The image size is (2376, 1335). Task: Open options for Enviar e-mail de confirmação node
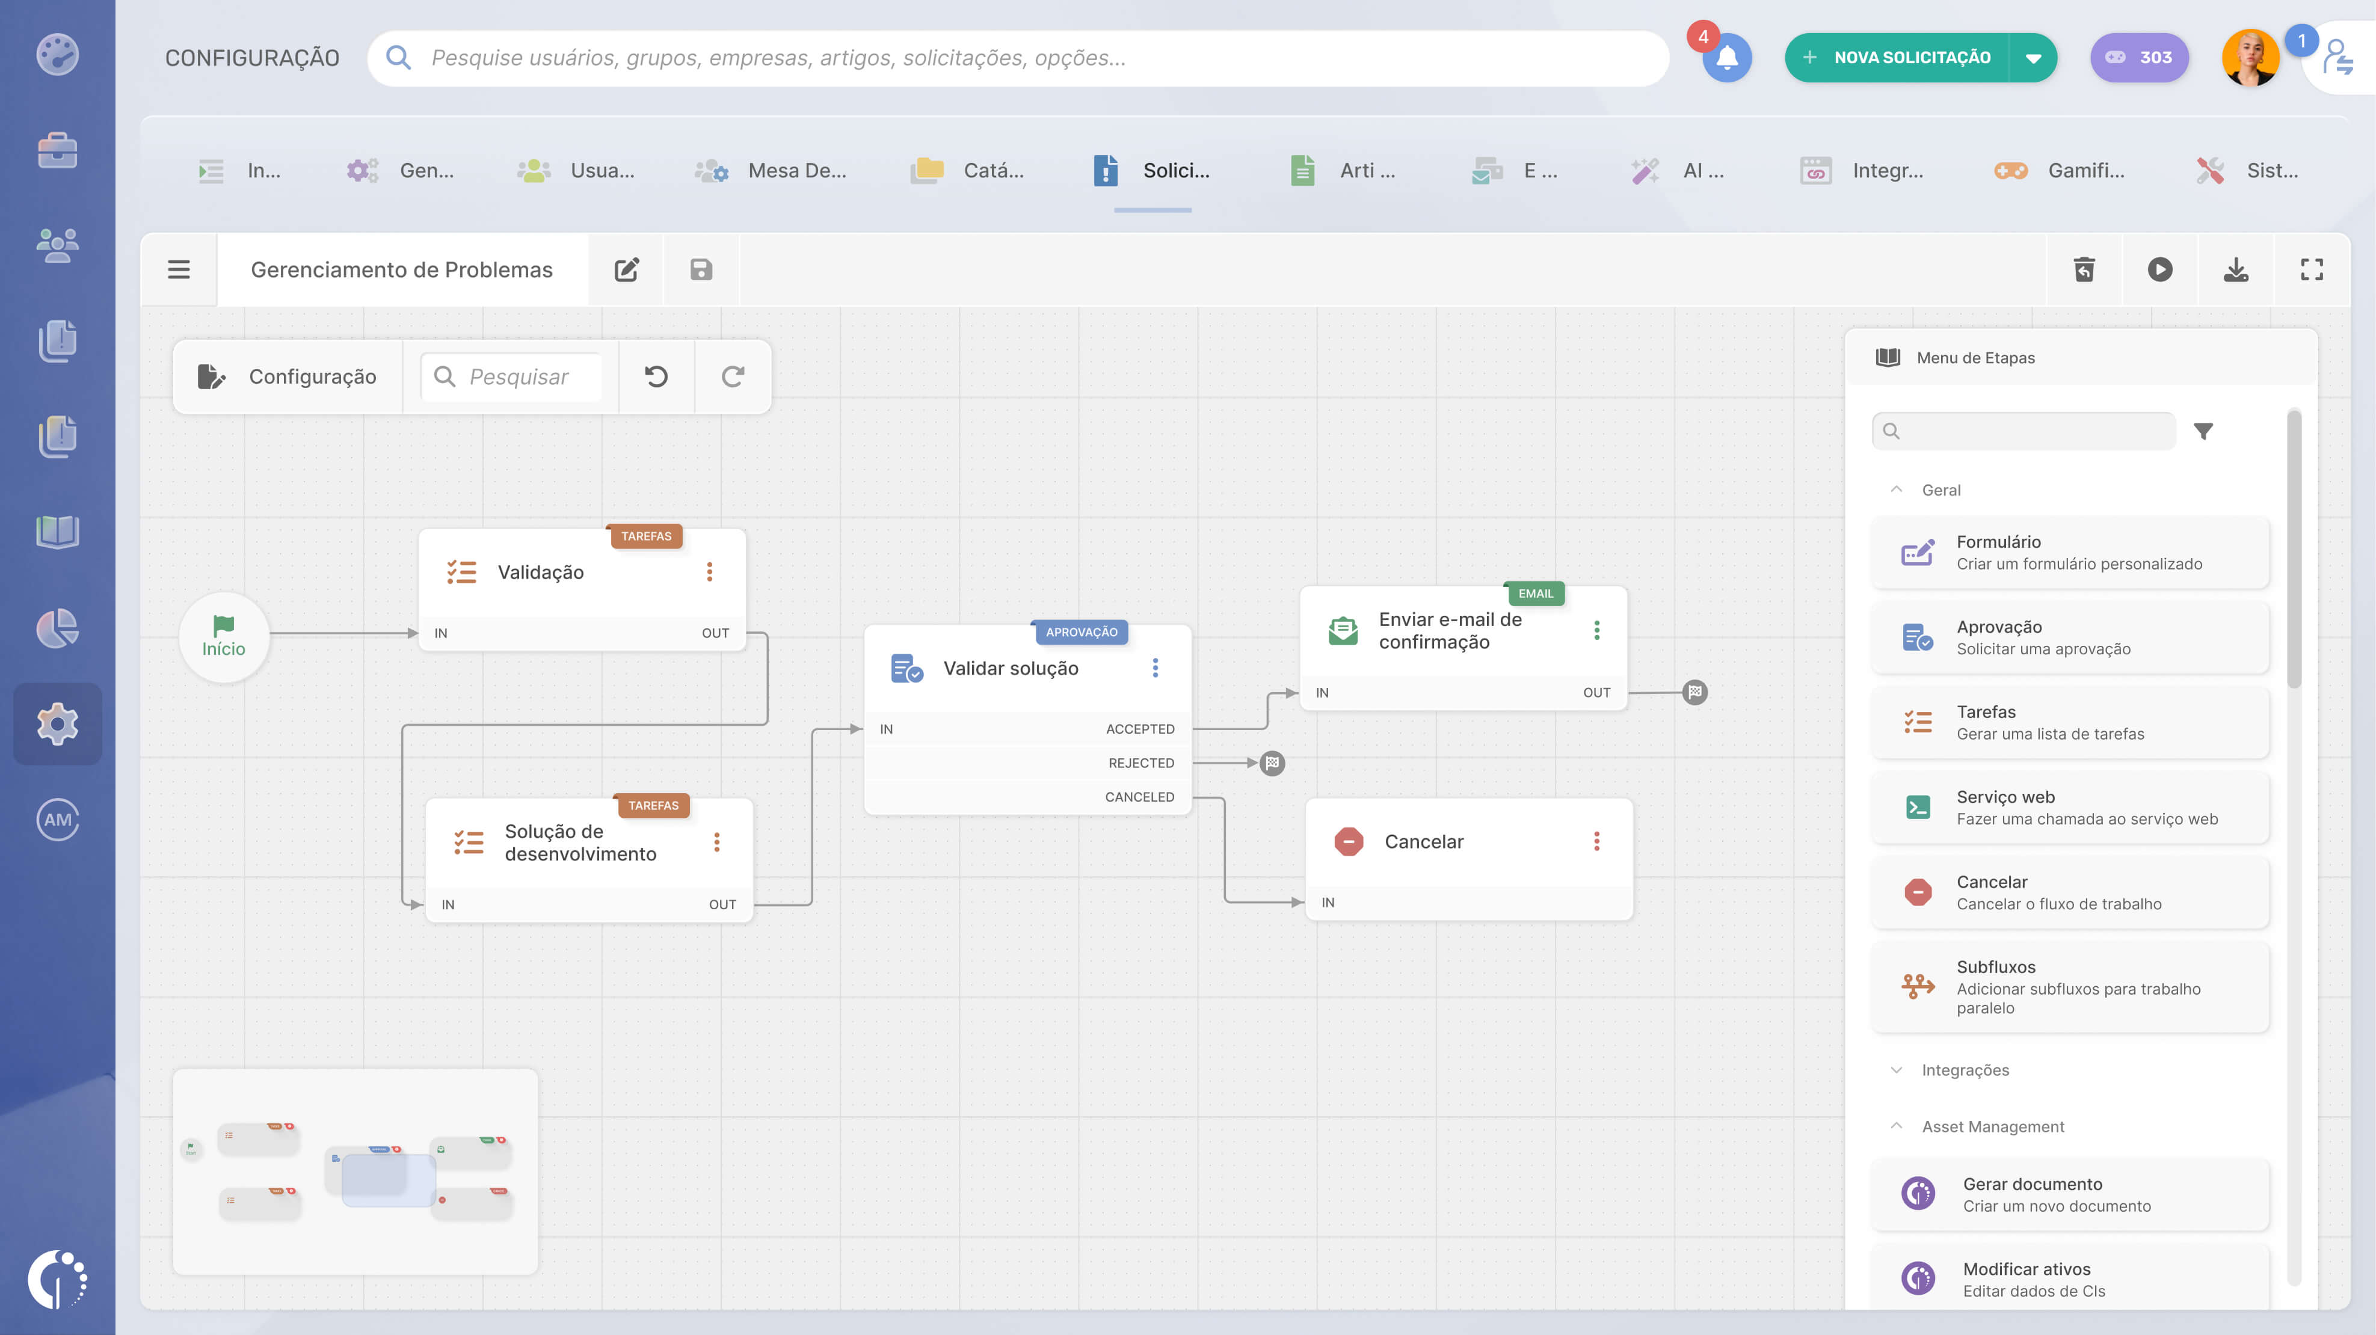click(1596, 630)
